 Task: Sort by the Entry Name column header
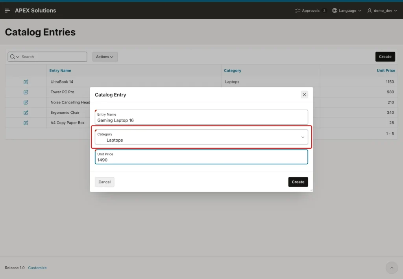click(x=60, y=70)
